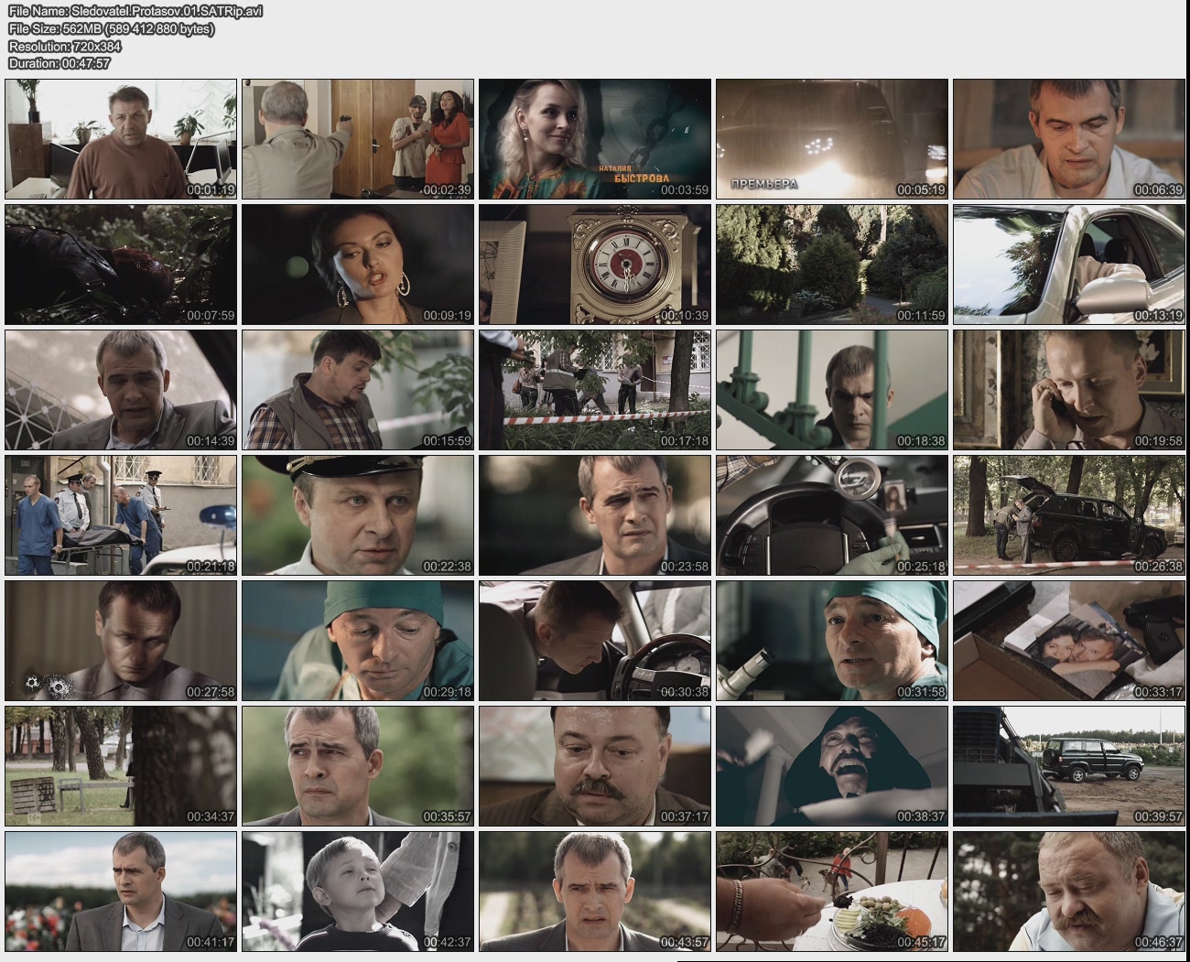Open the dinner plate thumbnail at 00:45:17
Viewport: 1190px width, 962px height.
click(x=831, y=892)
